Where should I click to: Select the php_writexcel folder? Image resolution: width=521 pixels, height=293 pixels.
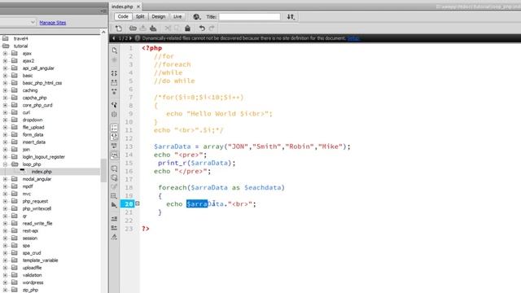click(x=37, y=208)
